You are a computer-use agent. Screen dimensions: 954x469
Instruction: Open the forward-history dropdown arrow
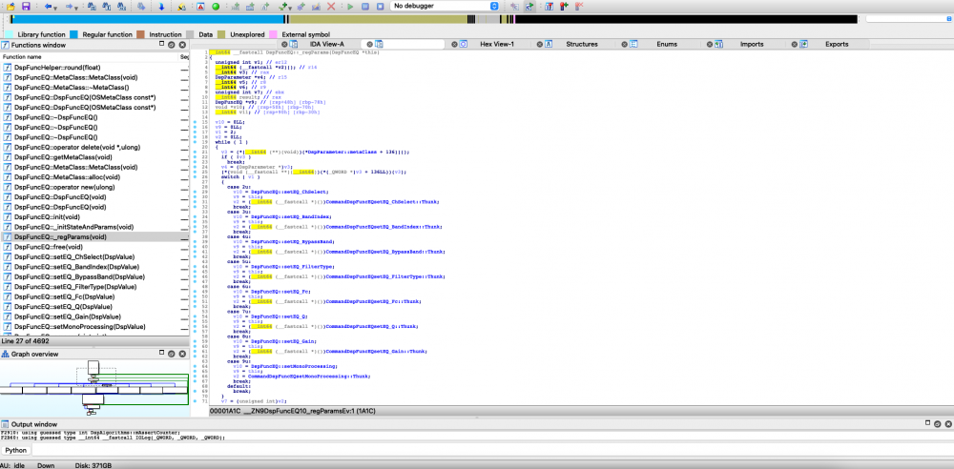click(x=76, y=8)
